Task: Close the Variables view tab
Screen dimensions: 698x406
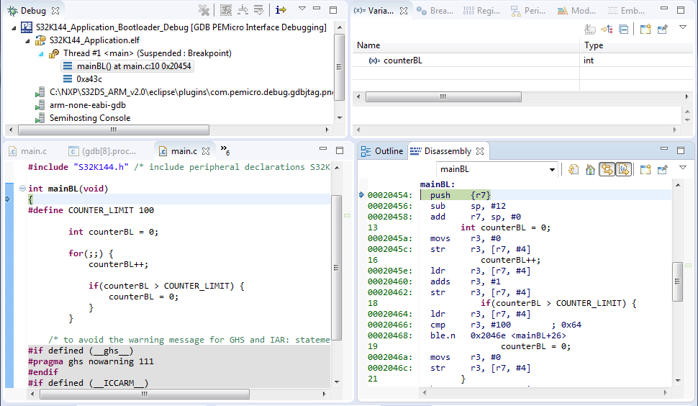Action: point(403,11)
